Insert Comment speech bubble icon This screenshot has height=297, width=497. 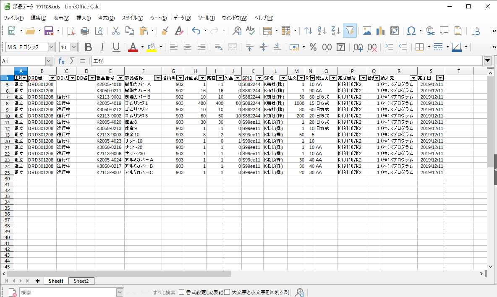pyautogui.click(x=444, y=31)
